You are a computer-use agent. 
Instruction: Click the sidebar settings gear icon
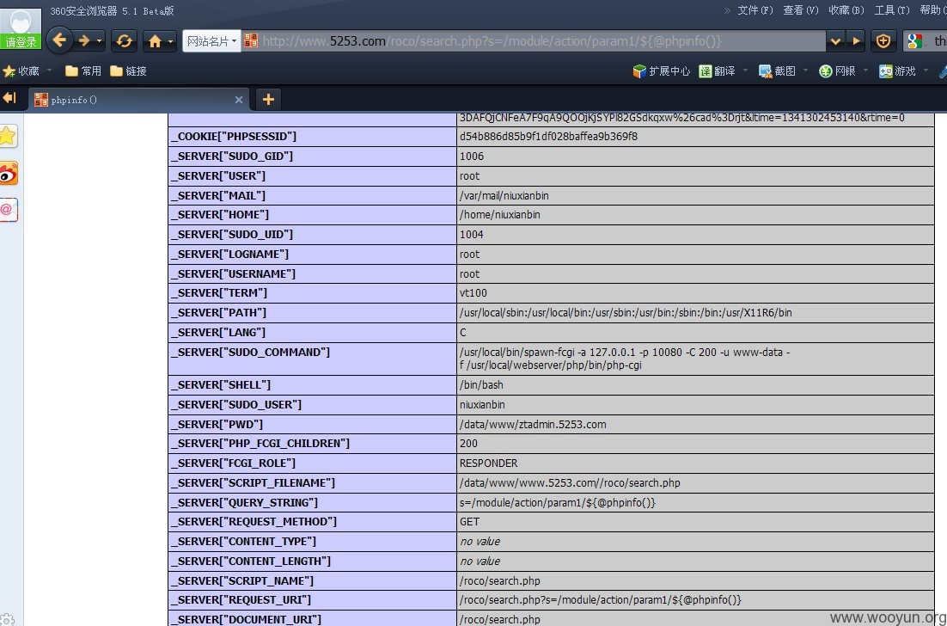click(x=7, y=621)
